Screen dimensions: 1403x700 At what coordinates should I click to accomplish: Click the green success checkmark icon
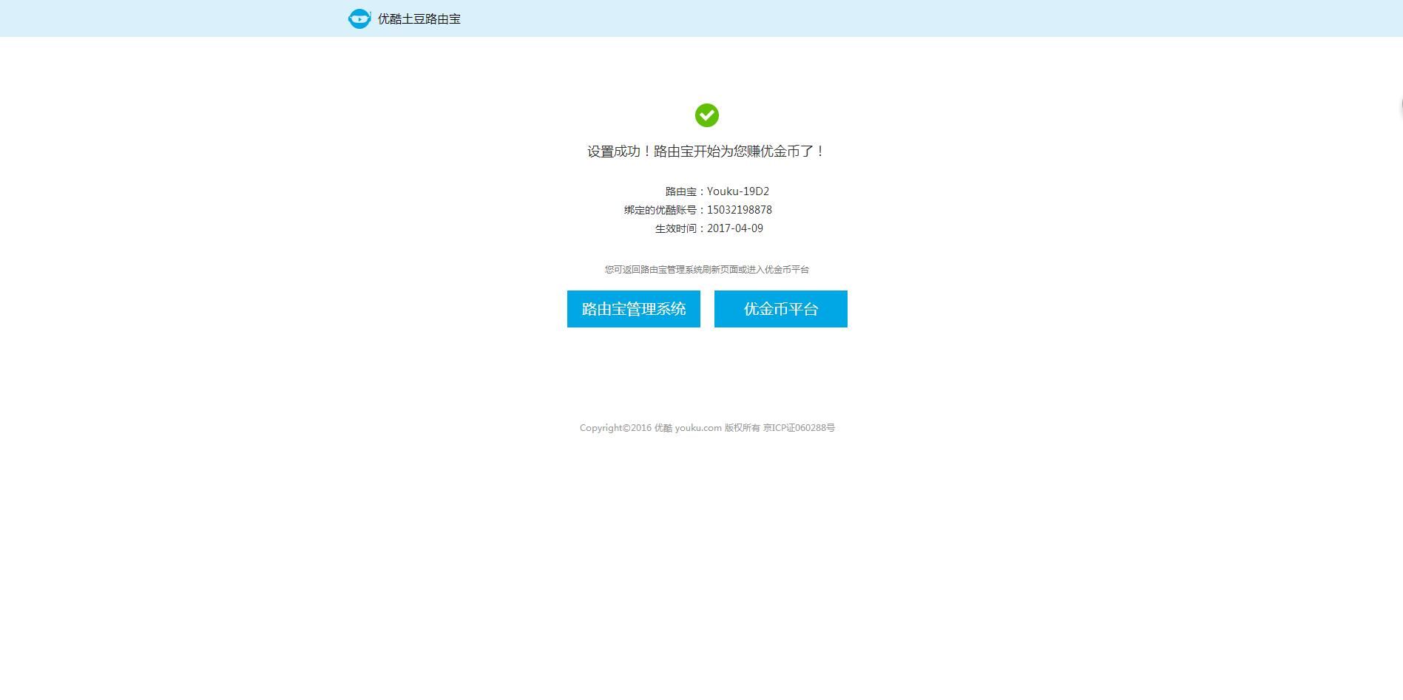(707, 115)
